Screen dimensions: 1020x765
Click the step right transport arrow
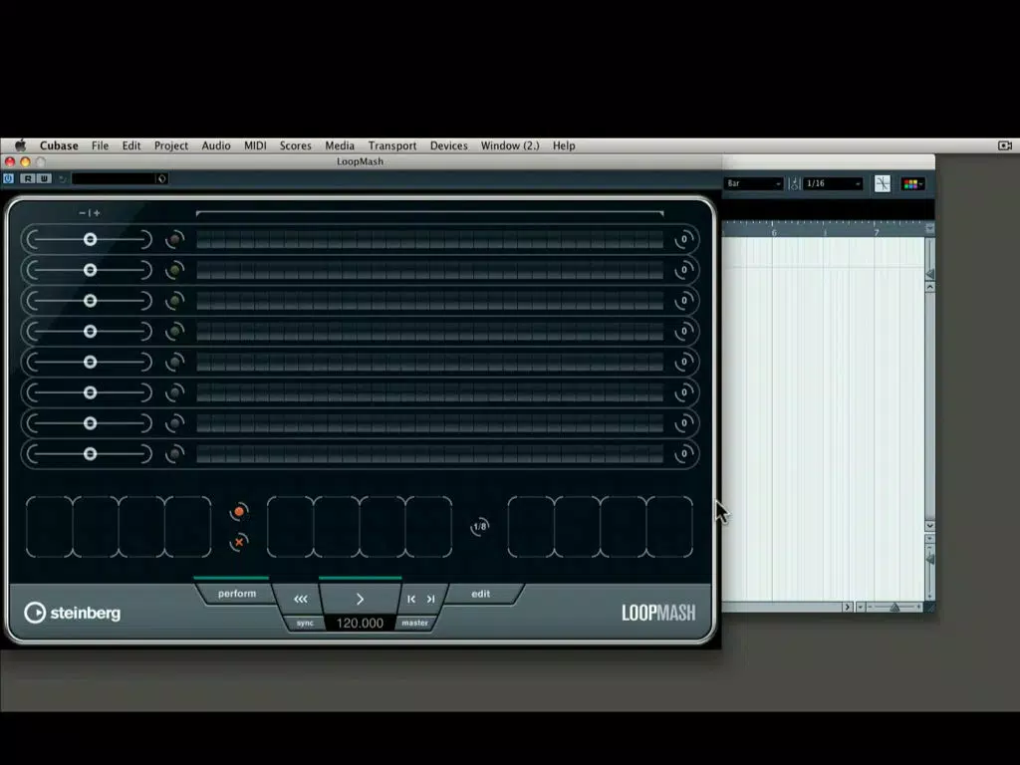click(430, 599)
